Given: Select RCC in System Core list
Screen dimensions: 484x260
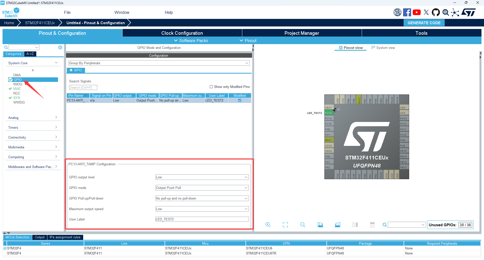Looking at the screenshot, I should (17, 93).
